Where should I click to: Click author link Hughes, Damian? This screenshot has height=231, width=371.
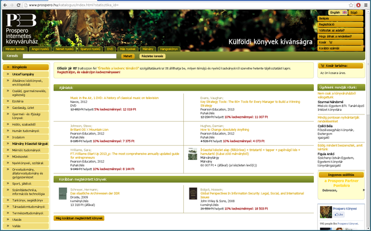click(x=212, y=126)
